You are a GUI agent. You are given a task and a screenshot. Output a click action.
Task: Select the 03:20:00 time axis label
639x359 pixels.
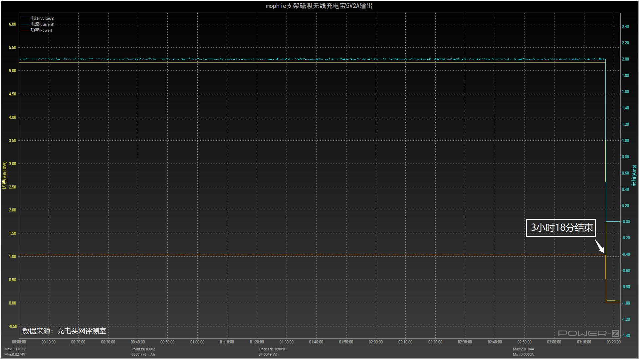click(614, 342)
